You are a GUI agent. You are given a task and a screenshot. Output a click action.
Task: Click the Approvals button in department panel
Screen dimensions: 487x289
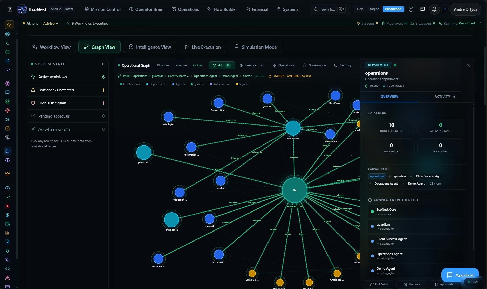(x=444, y=284)
